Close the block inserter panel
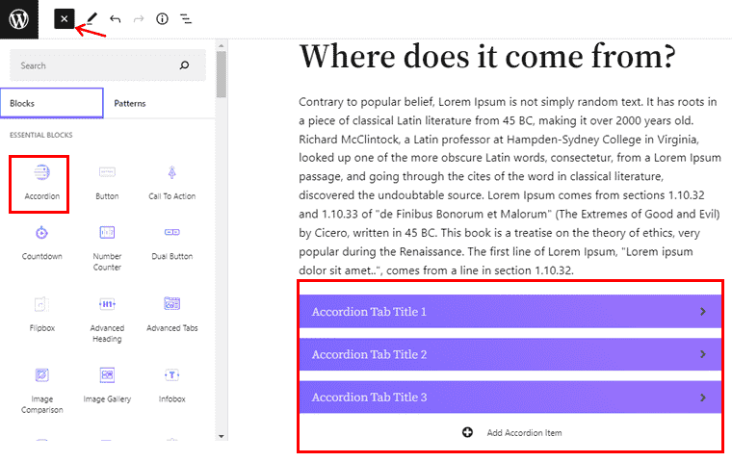The height and width of the screenshot is (462, 732). pyautogui.click(x=65, y=19)
